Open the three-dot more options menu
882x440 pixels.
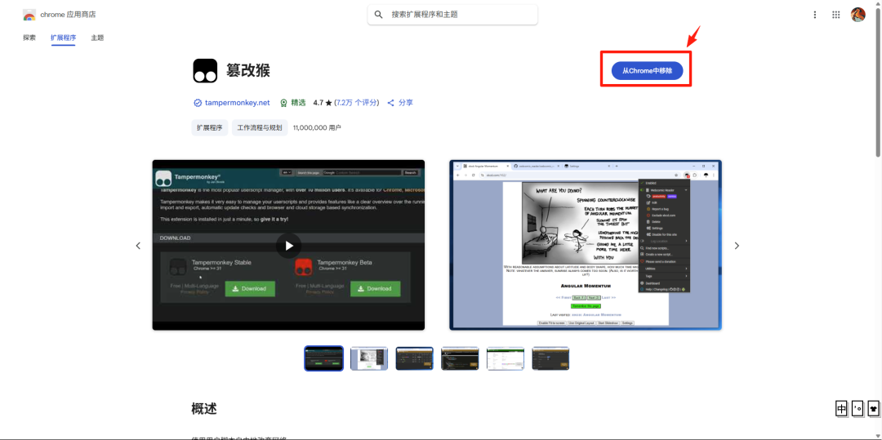[814, 15]
